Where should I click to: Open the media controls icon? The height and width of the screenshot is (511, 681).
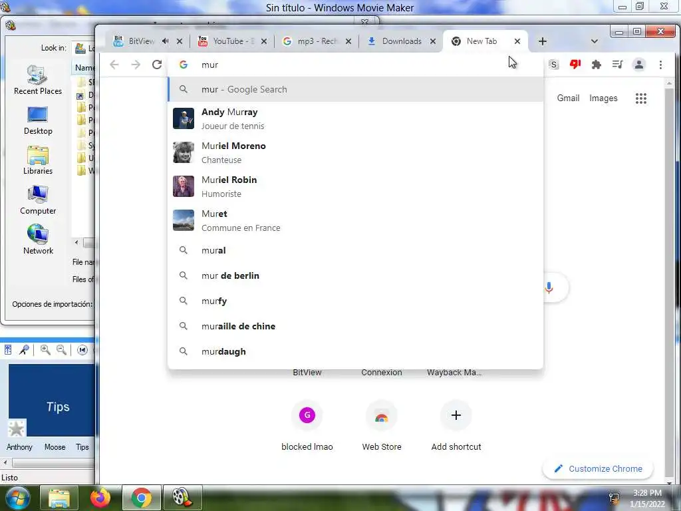[618, 65]
